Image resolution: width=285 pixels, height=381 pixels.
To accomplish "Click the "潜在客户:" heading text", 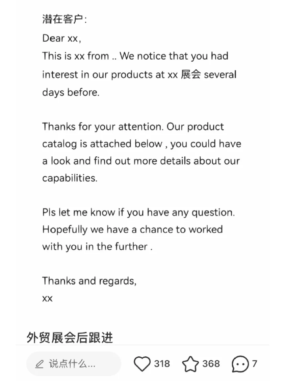I will point(64,19).
